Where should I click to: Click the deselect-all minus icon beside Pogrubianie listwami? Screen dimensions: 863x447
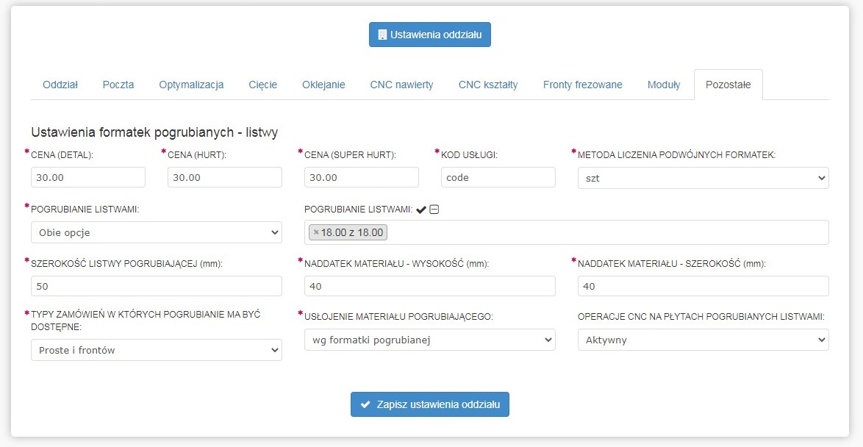[x=434, y=210]
